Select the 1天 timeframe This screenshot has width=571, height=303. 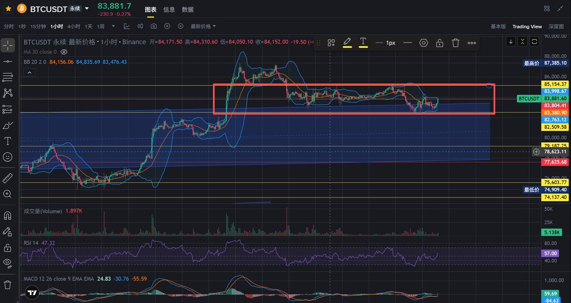pyautogui.click(x=89, y=26)
